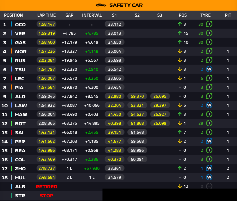Click HUL's wet tyre icon

(x=209, y=177)
